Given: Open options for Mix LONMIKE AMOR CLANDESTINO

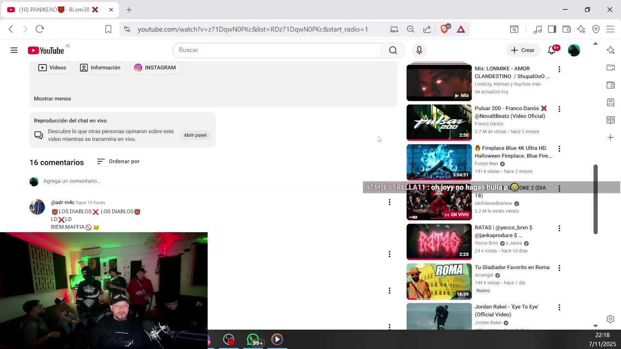Looking at the screenshot, I should (x=559, y=69).
